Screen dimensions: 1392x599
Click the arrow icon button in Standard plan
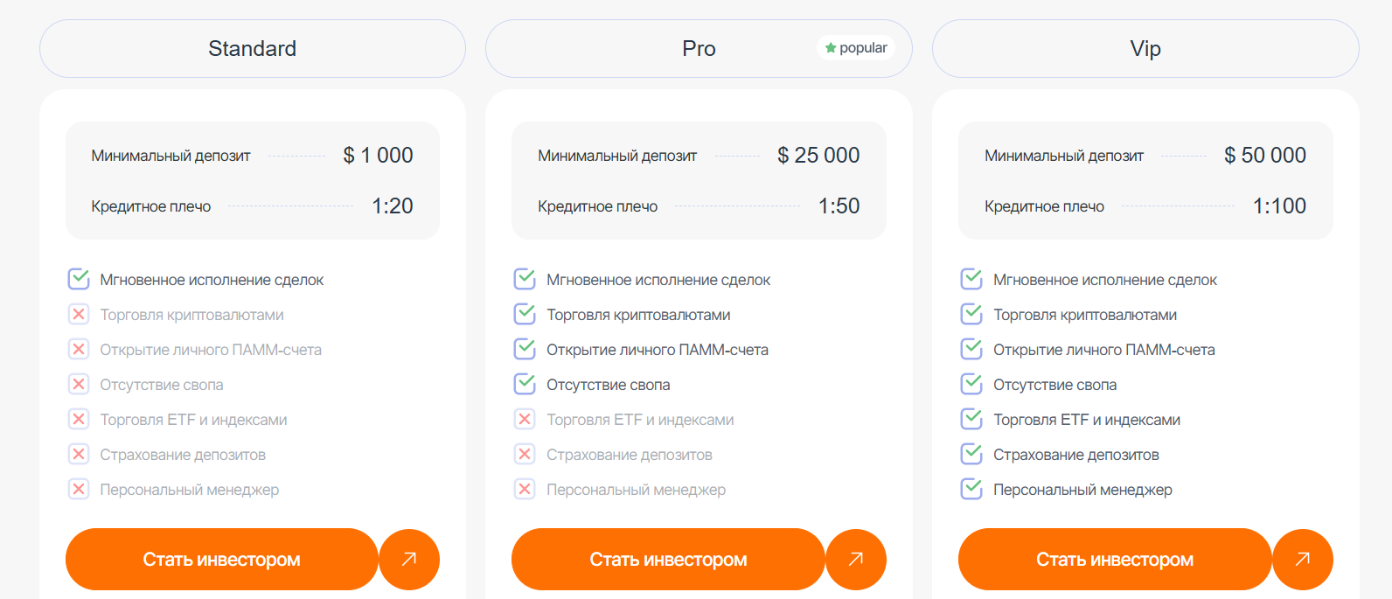click(409, 559)
